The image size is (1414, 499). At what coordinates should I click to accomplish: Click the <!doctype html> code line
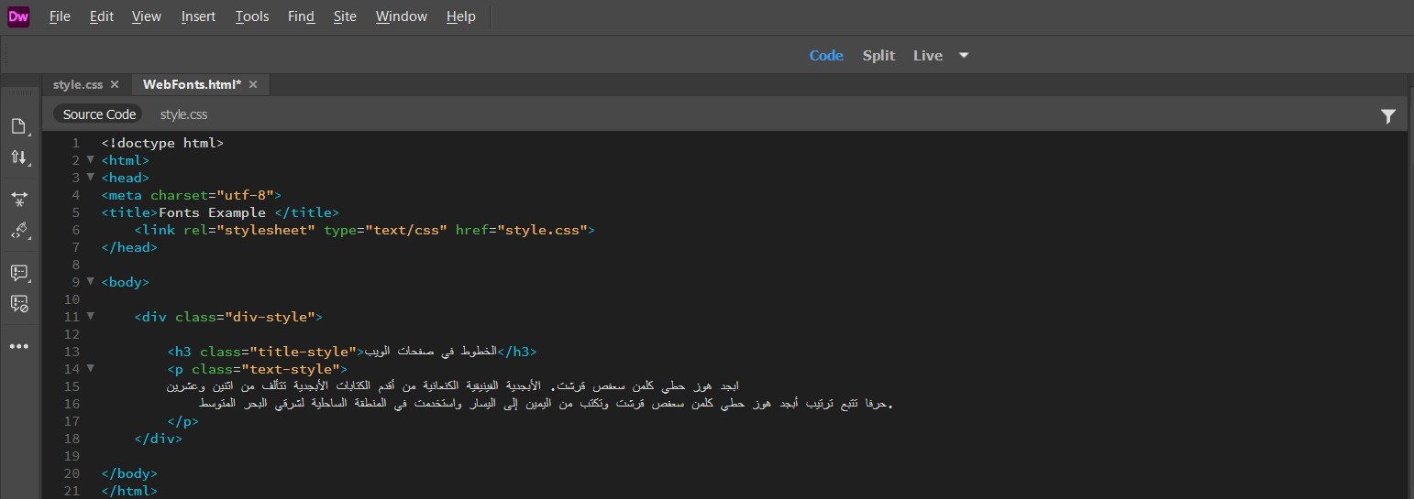162,143
